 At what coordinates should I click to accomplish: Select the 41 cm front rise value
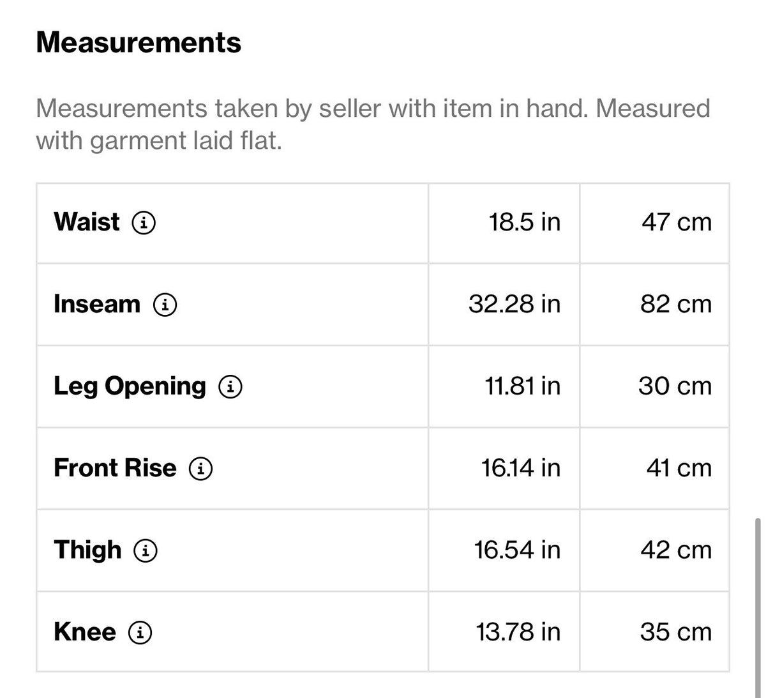coord(679,468)
